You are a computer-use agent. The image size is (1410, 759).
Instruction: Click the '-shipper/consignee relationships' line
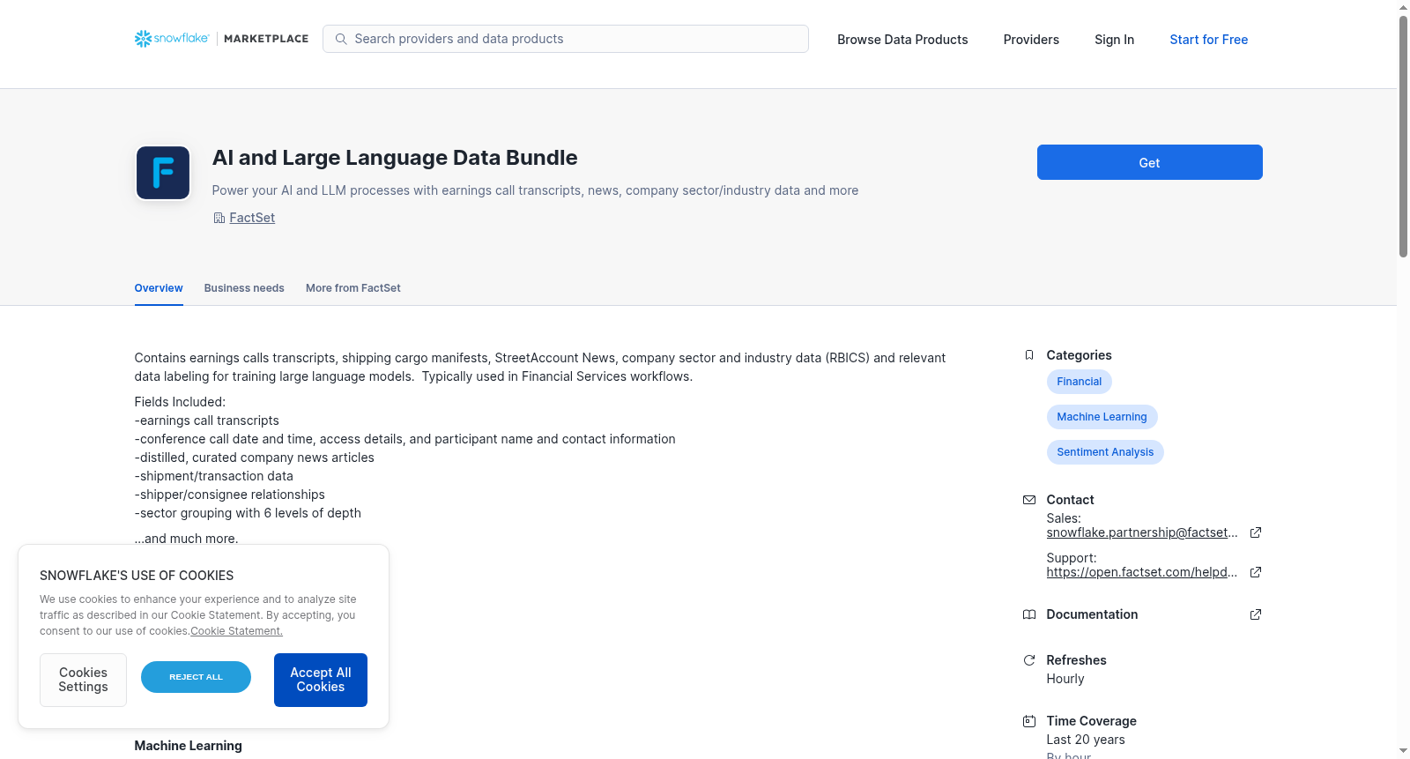coord(229,495)
